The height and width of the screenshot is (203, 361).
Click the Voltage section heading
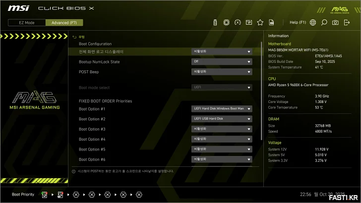[x=275, y=143]
